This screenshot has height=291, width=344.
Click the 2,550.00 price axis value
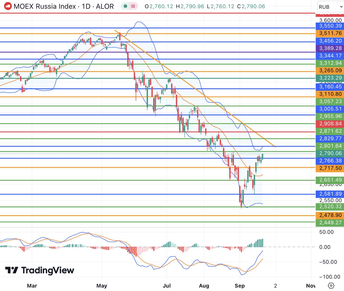(330, 200)
